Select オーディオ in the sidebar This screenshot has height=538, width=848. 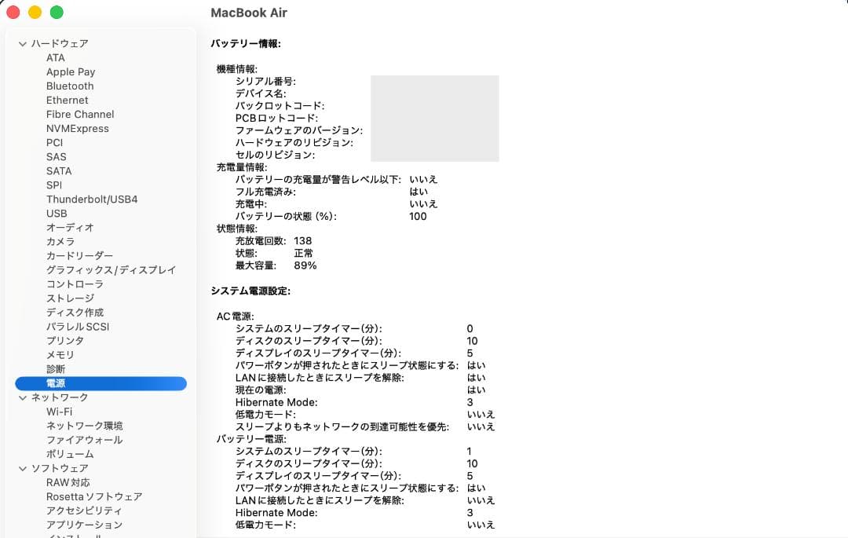coord(69,227)
